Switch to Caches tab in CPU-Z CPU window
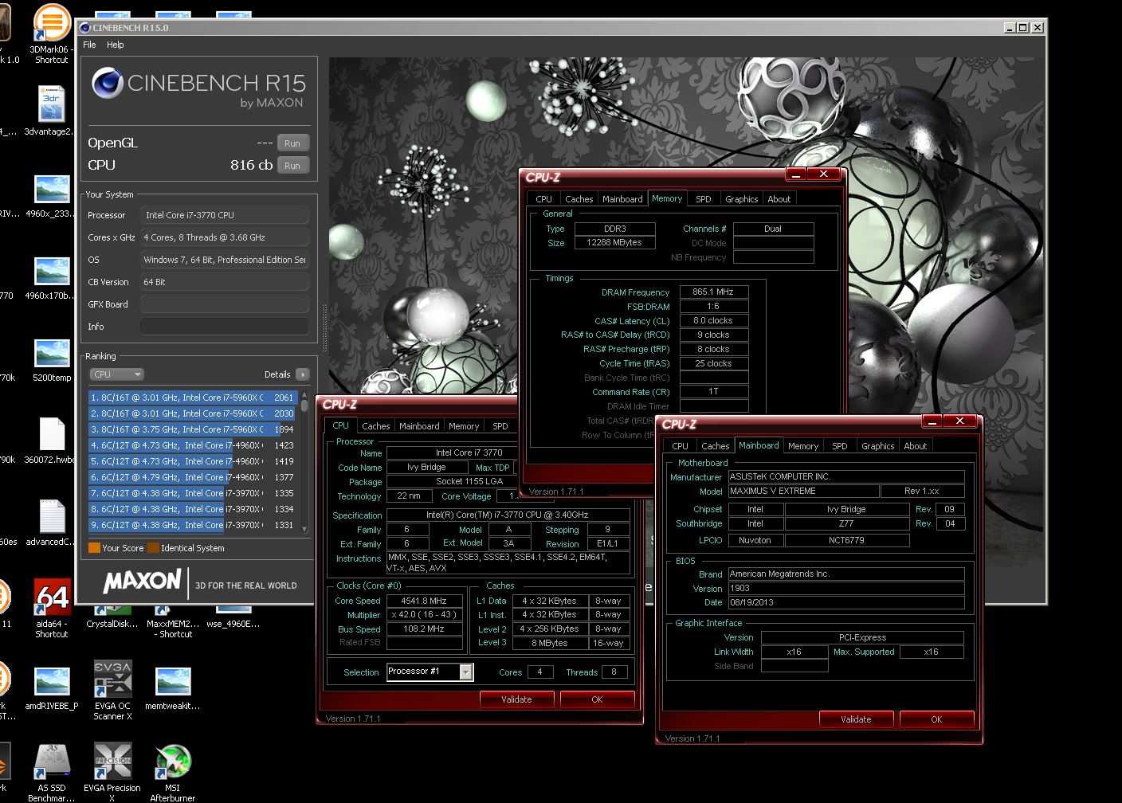 [376, 426]
